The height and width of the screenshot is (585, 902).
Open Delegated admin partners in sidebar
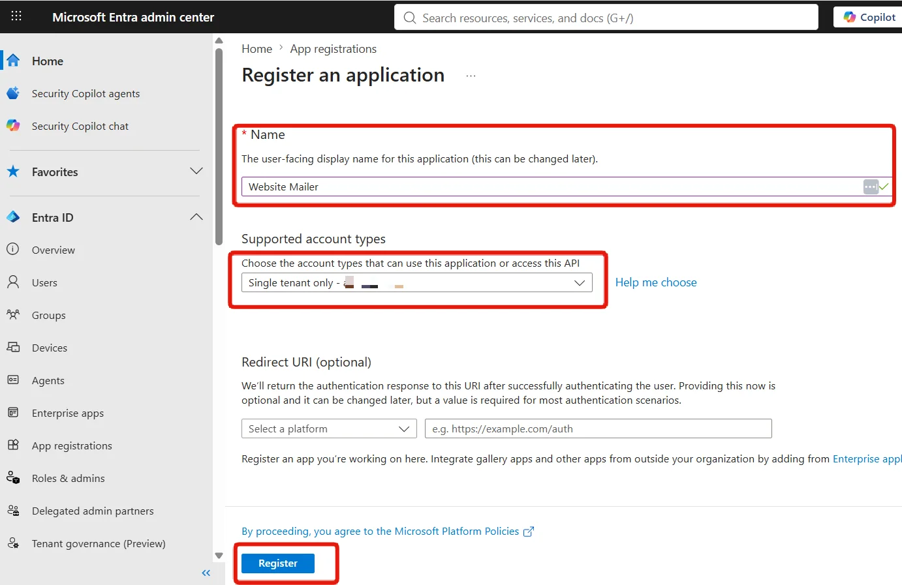point(93,511)
